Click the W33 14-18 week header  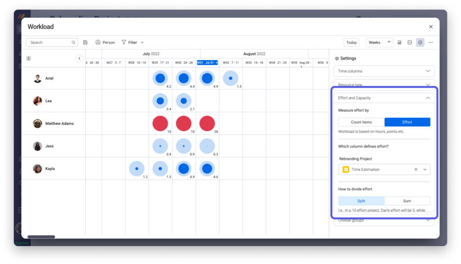tap(254, 63)
